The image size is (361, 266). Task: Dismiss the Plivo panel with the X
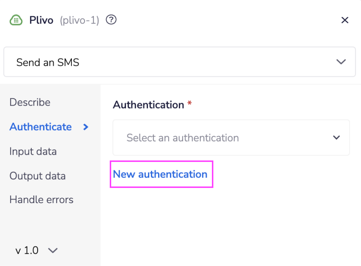(x=345, y=20)
